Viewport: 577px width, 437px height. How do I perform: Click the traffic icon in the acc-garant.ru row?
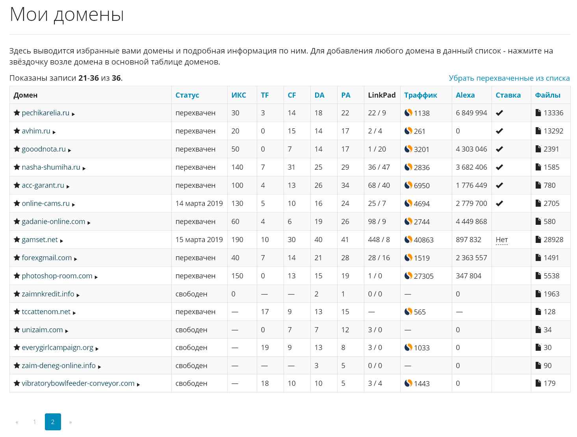point(408,185)
